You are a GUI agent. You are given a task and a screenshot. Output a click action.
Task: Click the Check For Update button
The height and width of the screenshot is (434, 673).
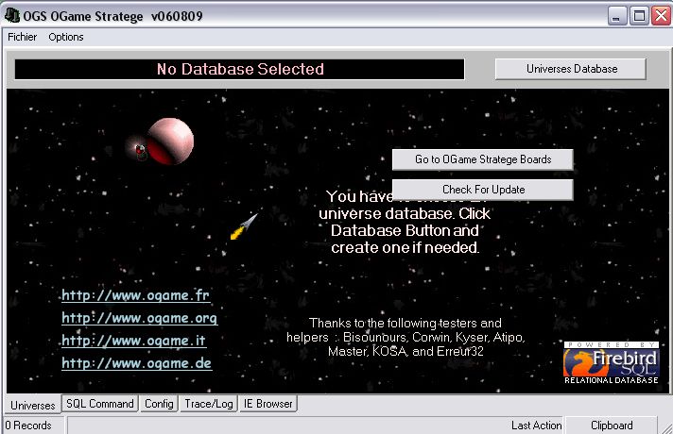482,190
